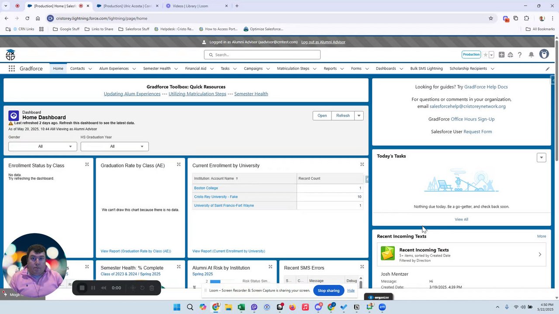This screenshot has width=559, height=314.
Task: Restart the Loom recording
Action: point(142,288)
